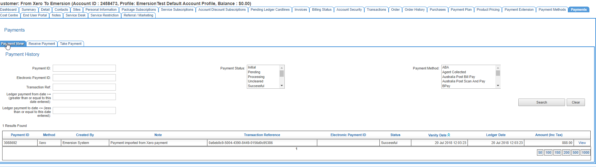Switch to the Take Payment tab

point(71,44)
